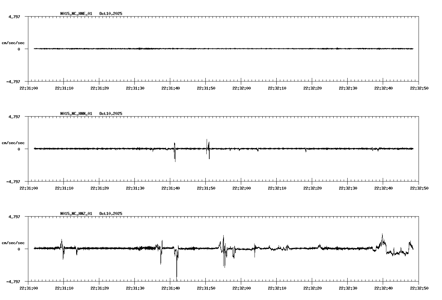
Task: Click the N015_NC_HNZ_01 channel label
Action: click(76, 214)
